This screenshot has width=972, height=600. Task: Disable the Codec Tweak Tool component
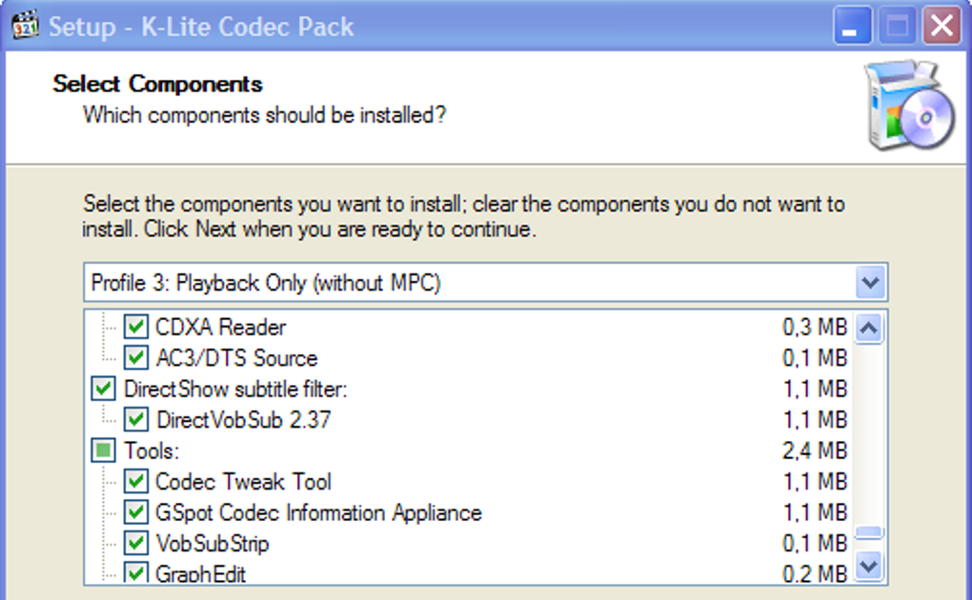coord(135,482)
